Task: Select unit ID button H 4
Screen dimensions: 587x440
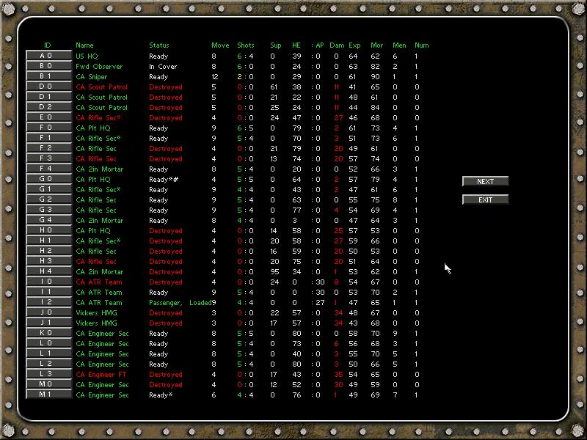Action: 48,272
